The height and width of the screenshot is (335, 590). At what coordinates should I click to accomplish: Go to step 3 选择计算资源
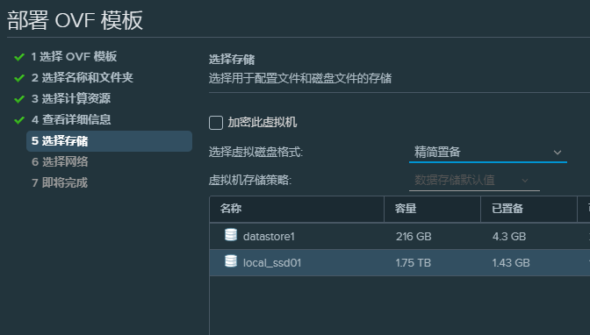pos(71,99)
